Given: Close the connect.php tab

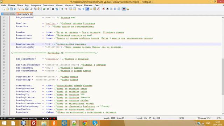Looking at the screenshot, I should [31, 14].
